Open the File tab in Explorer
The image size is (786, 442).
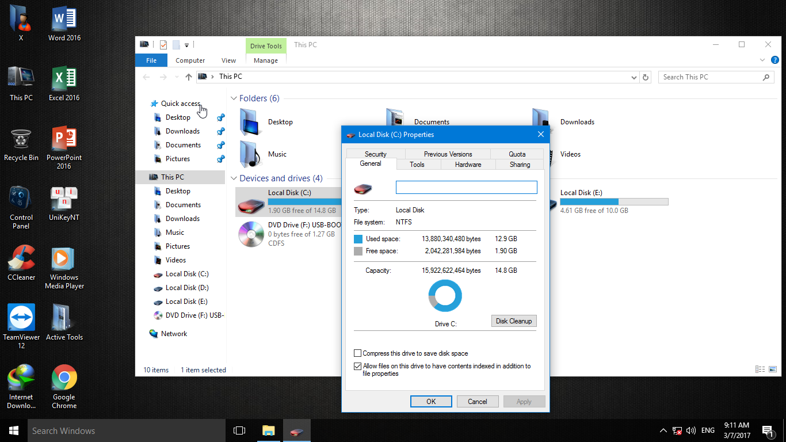tap(151, 60)
